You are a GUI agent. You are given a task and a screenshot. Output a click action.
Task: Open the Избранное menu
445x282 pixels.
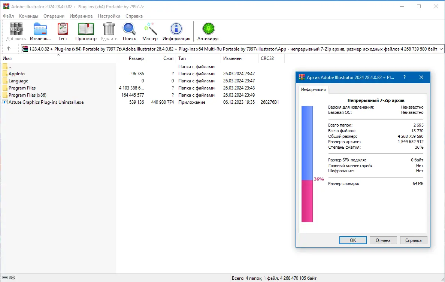tap(81, 16)
